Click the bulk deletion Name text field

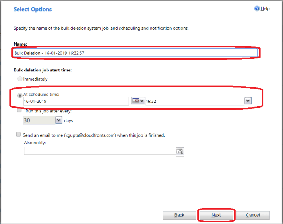tap(135, 52)
